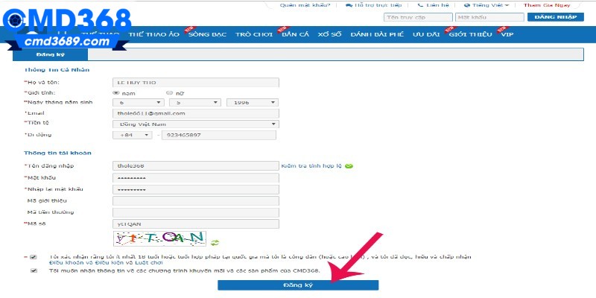Open the birth year dropdown showing 1996

tap(252, 103)
